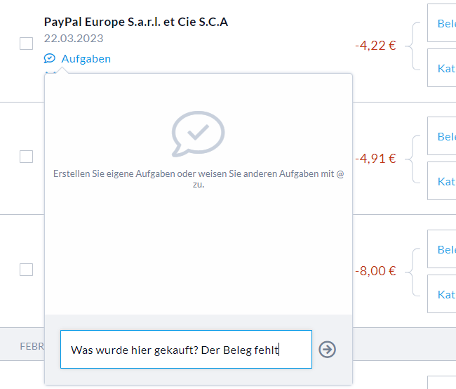Tick the checkbox for the -8,00 € transaction
Viewport: 456px width, 389px height.
click(26, 269)
